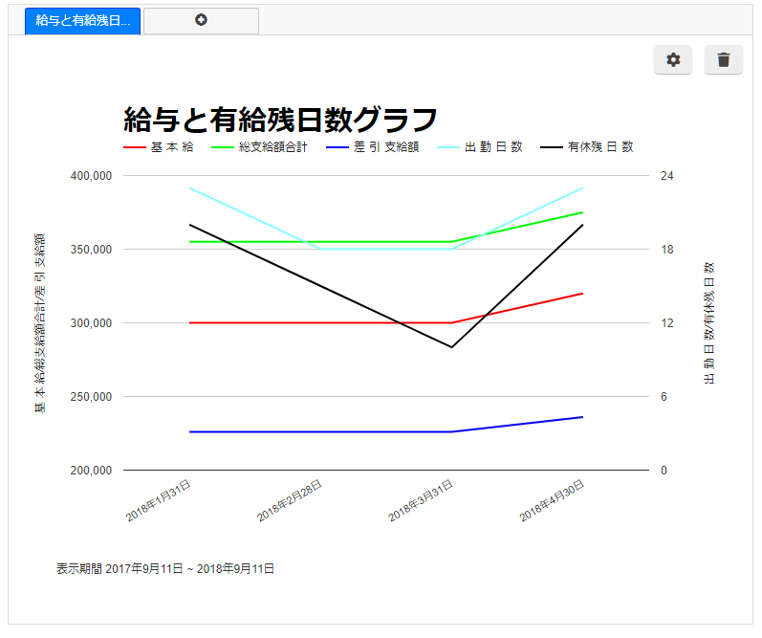
Task: Click the chart title 給与と有給残日数グラフ
Action: [x=280, y=120]
